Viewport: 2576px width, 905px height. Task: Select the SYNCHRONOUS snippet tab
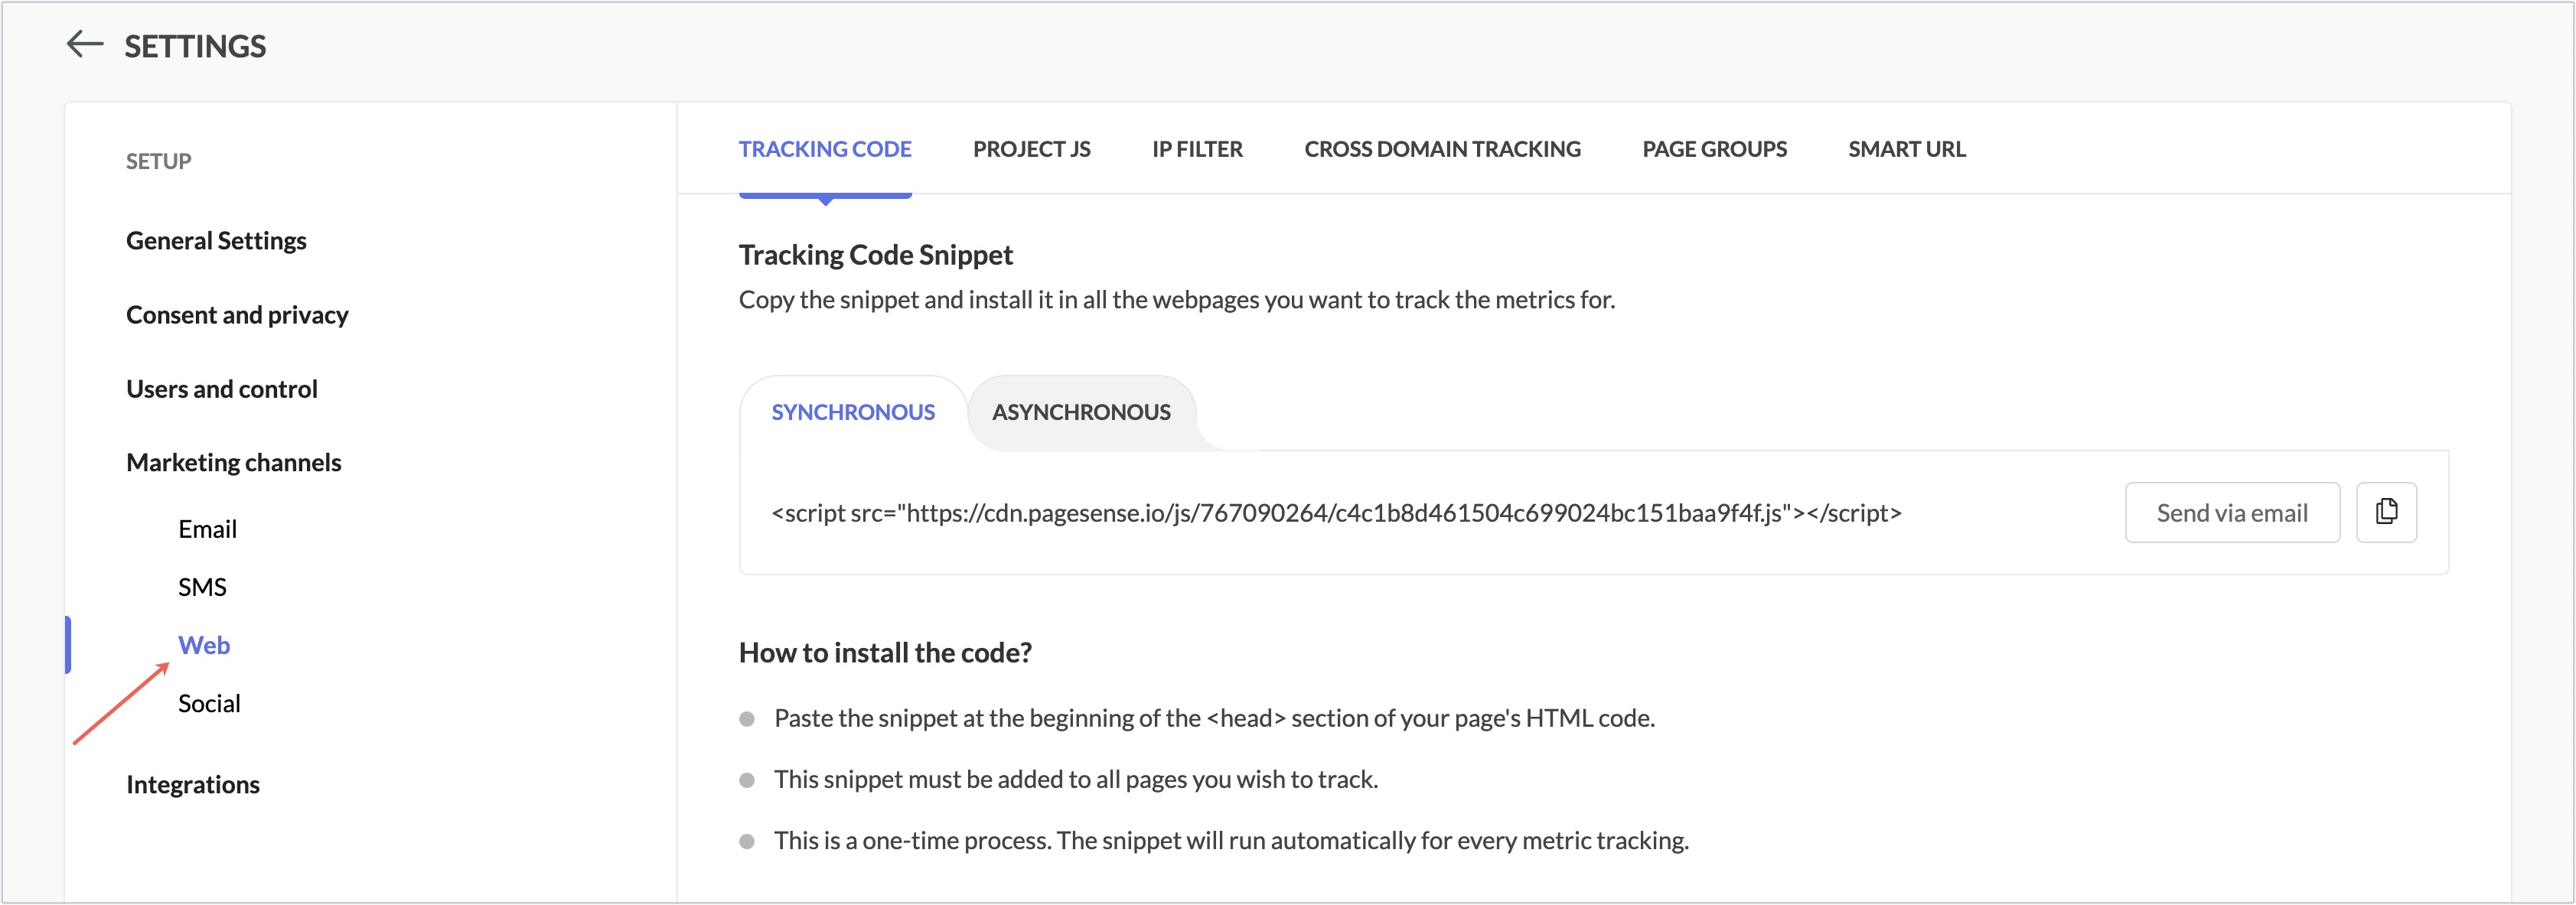click(853, 412)
